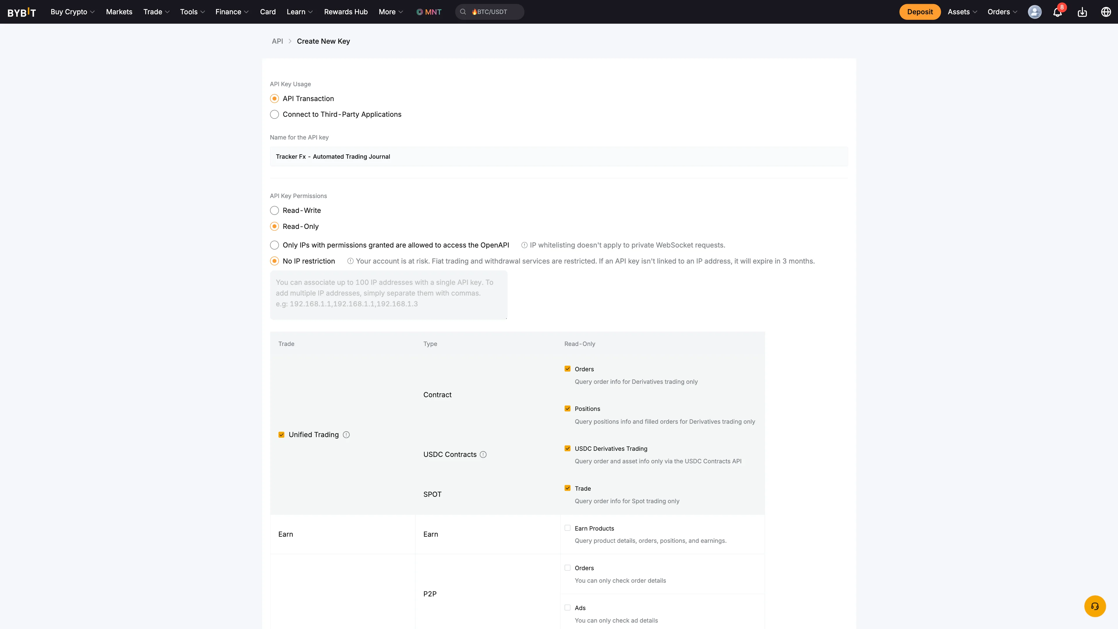Click the IP whitelisting info icon
The height and width of the screenshot is (629, 1118).
[524, 245]
